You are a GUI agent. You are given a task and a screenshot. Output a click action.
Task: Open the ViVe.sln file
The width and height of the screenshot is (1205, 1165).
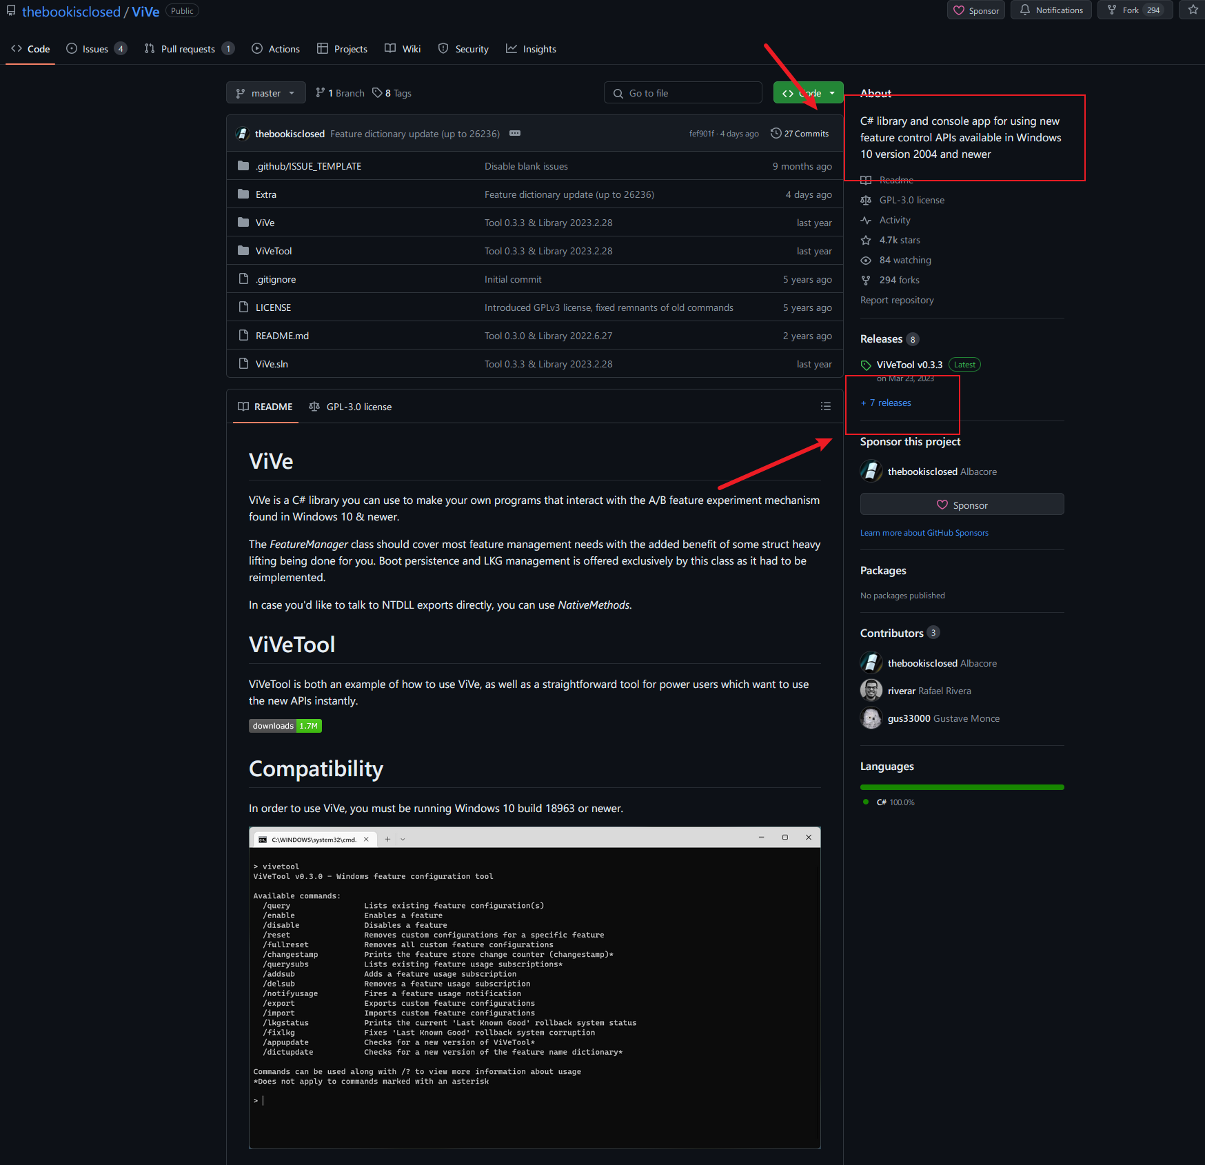(x=272, y=364)
